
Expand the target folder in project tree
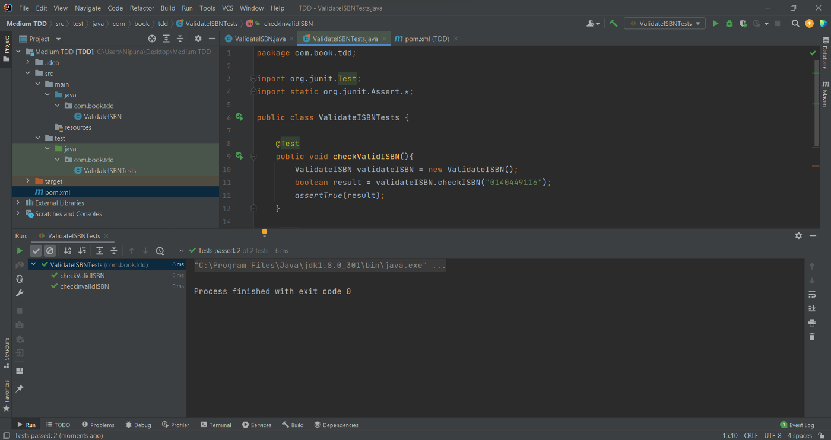click(x=28, y=181)
